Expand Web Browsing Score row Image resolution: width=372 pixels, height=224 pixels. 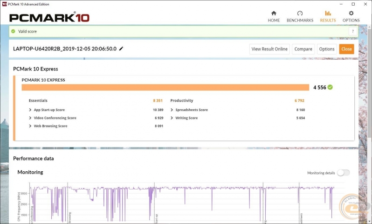tap(30, 126)
